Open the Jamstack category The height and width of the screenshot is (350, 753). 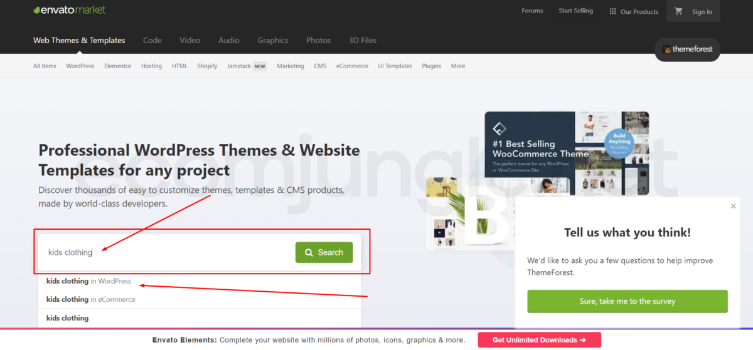pos(238,66)
